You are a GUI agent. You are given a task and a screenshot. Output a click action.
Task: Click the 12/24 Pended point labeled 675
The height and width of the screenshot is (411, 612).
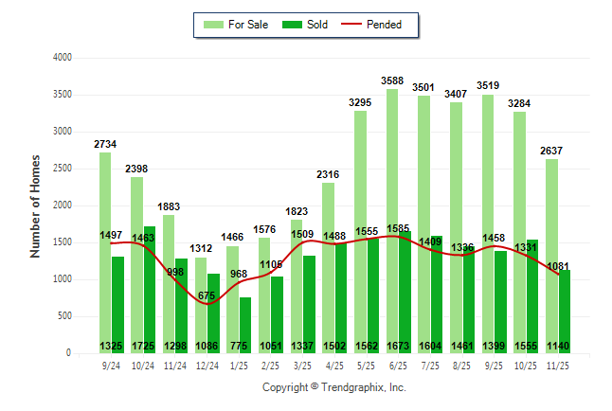207,303
